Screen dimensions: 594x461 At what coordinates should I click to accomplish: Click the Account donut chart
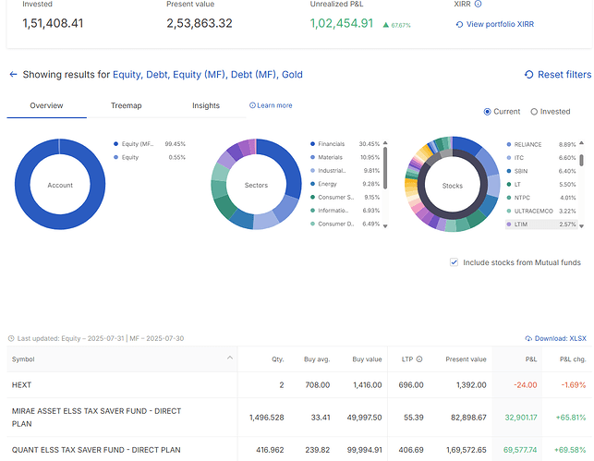[x=60, y=184]
